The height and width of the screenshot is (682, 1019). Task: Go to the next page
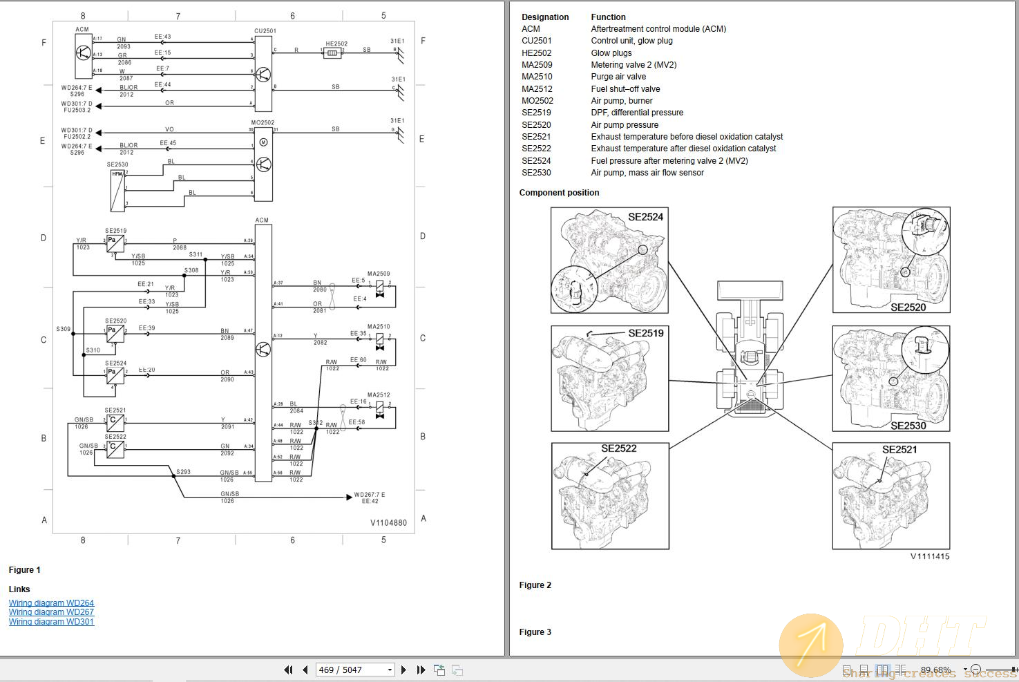(x=403, y=670)
